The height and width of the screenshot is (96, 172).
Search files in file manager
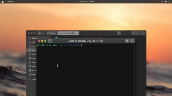coord(119,33)
